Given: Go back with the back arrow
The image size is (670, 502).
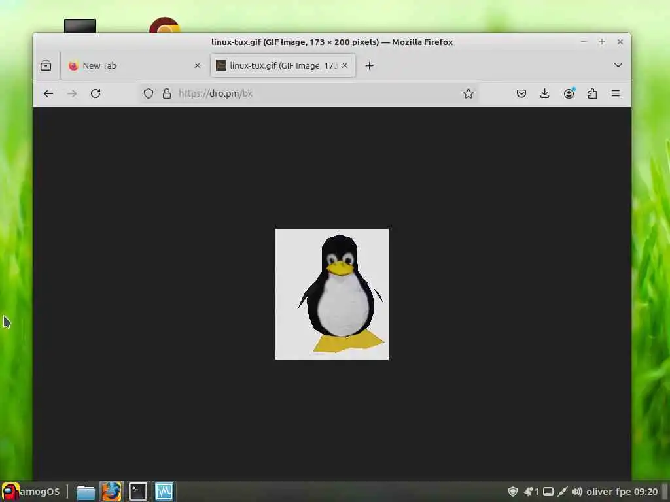Looking at the screenshot, I should point(48,93).
